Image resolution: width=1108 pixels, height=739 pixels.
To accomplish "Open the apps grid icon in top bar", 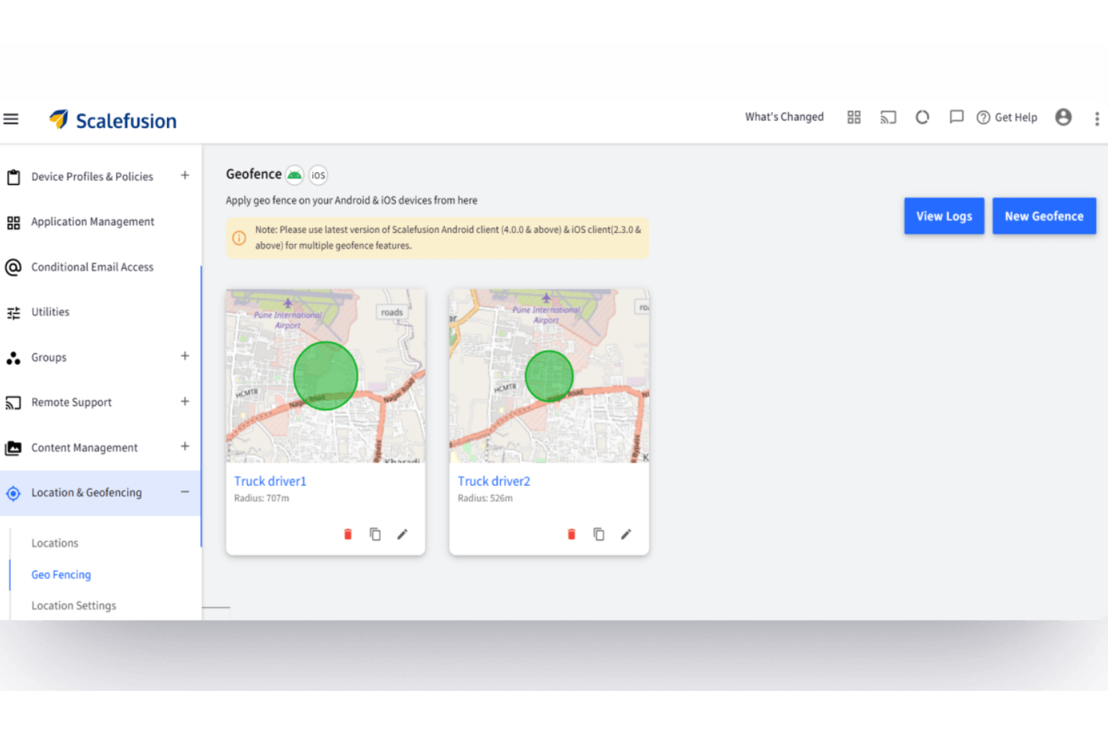I will (x=853, y=117).
